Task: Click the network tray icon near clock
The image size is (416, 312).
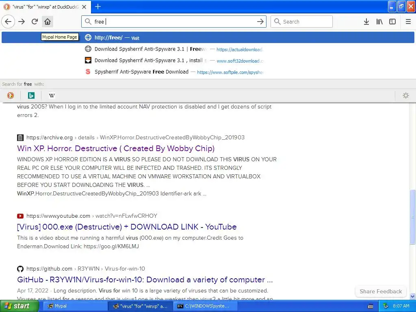Action: [x=386, y=306]
